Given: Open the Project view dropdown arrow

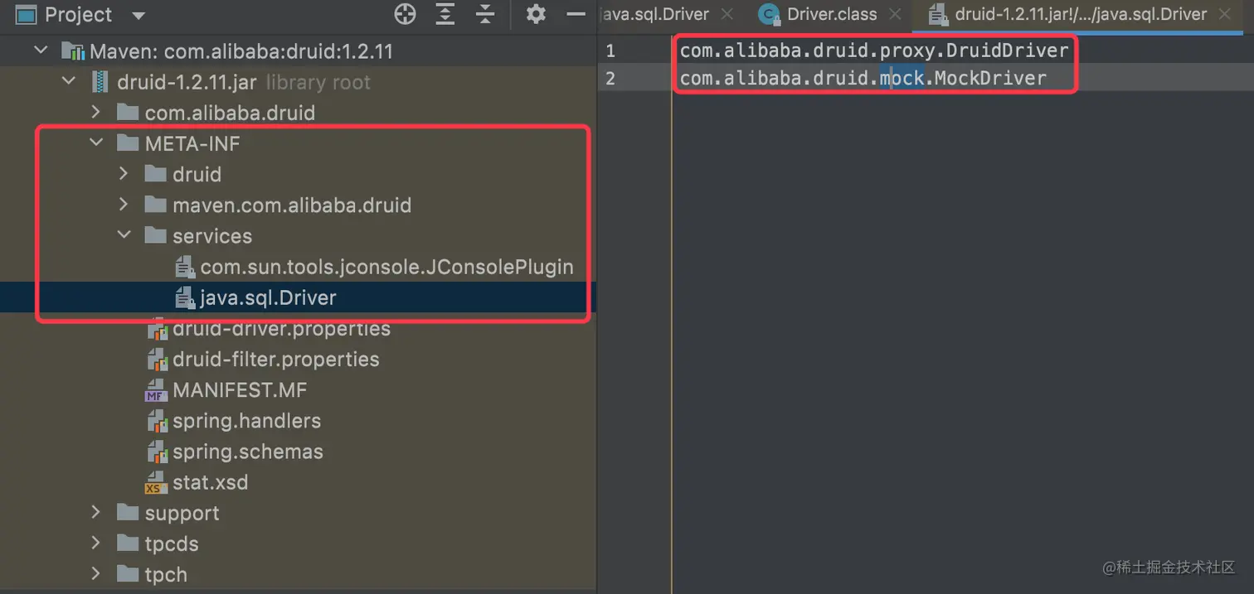Looking at the screenshot, I should pyautogui.click(x=139, y=16).
